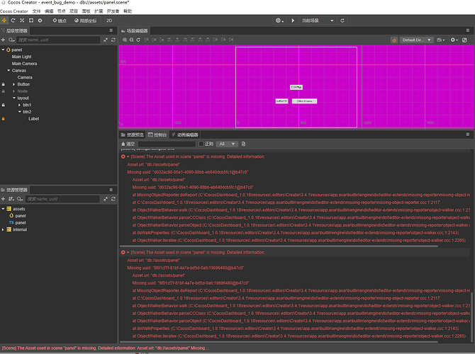Open the scene camera settings dropdown
This screenshot has width=475, height=354.
[441, 40]
